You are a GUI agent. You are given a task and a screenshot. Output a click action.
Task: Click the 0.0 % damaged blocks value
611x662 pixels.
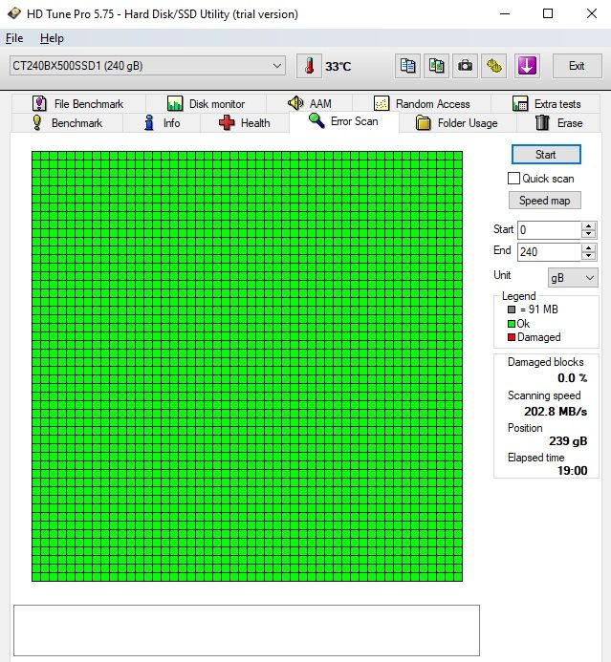pyautogui.click(x=572, y=378)
